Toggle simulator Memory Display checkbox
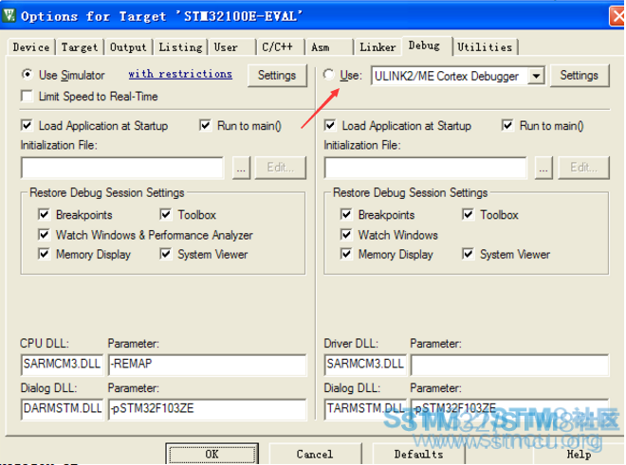Screen dimensions: 626x465 pos(44,254)
